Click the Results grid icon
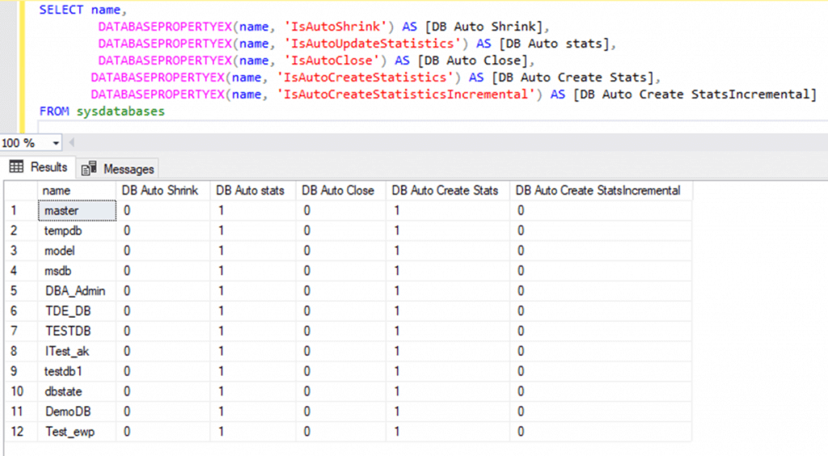This screenshot has width=828, height=456. tap(15, 167)
